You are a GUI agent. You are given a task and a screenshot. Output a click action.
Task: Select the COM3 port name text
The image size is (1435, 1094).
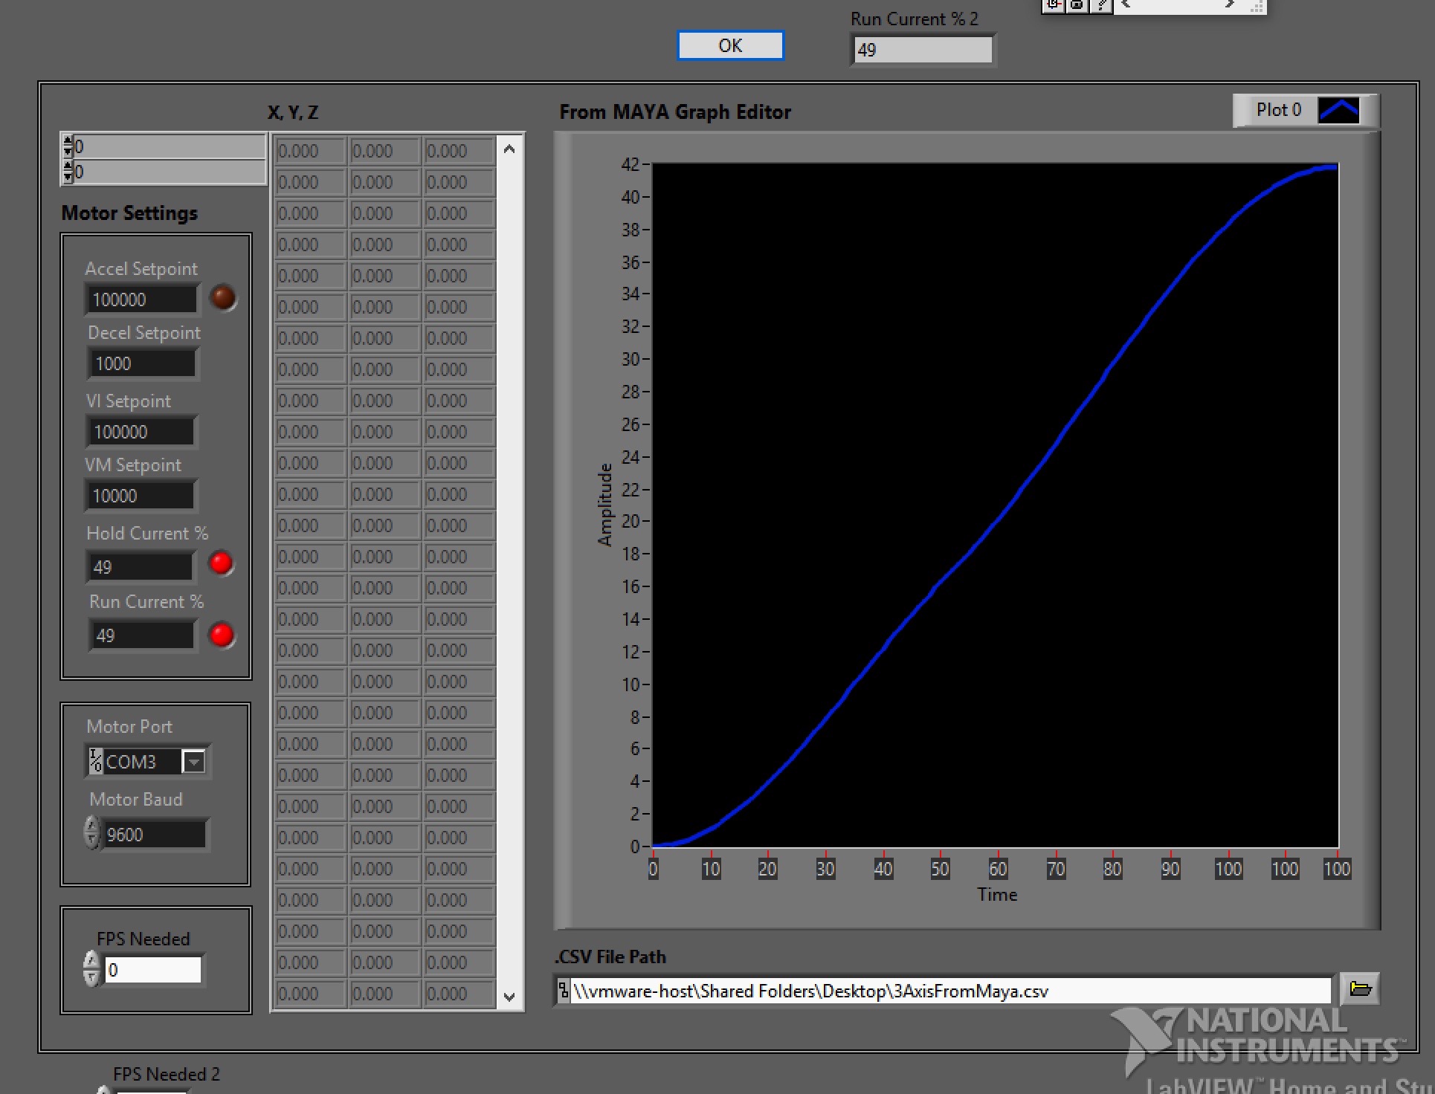pos(131,762)
